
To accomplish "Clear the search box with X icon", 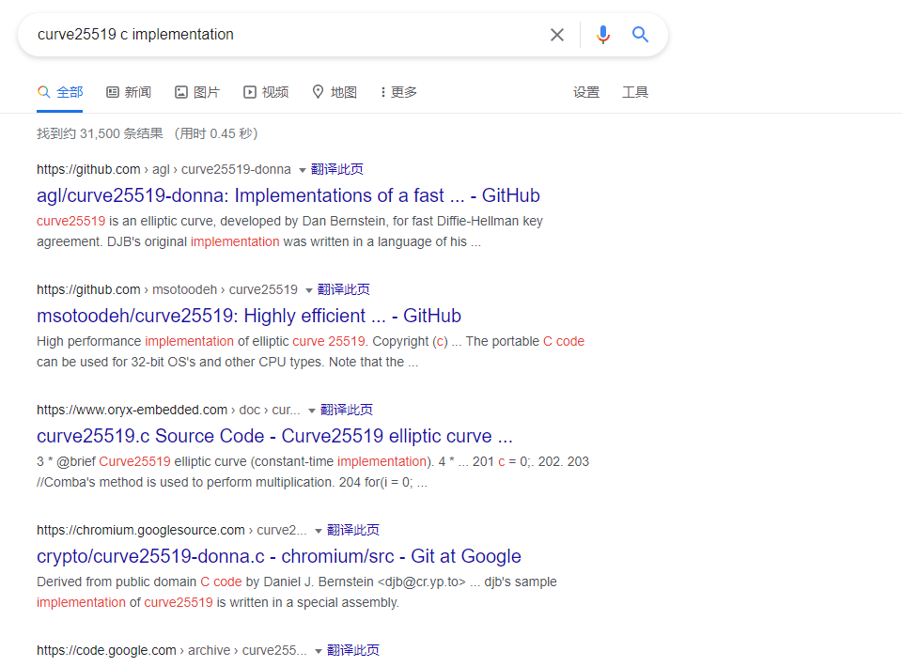I will tap(557, 35).
